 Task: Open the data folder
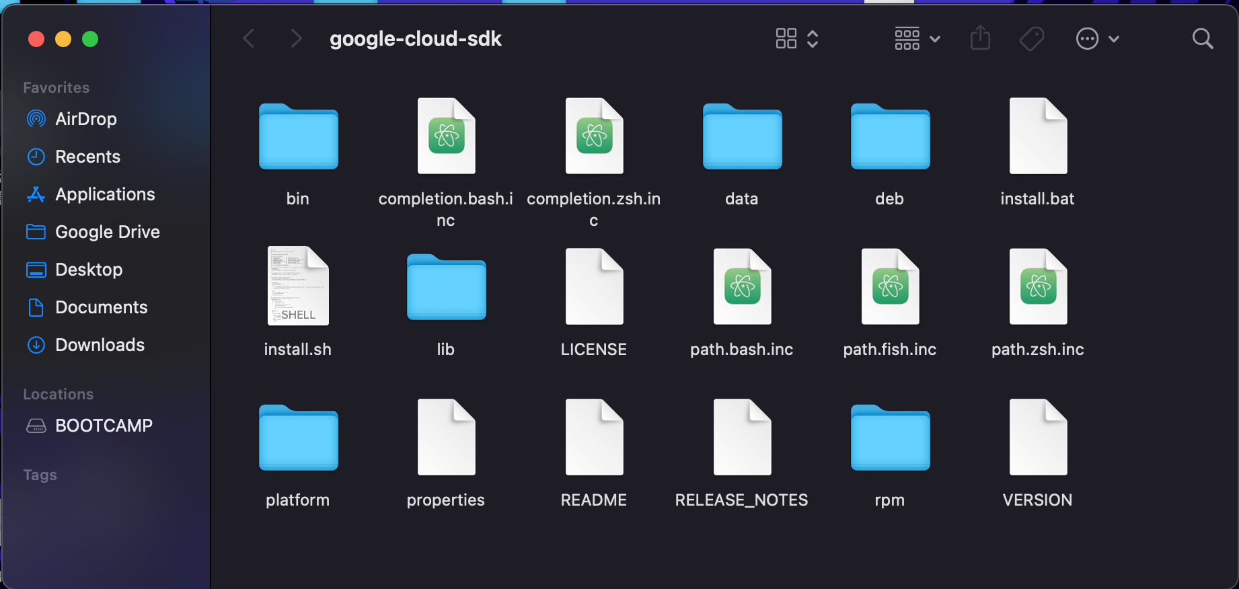click(742, 136)
